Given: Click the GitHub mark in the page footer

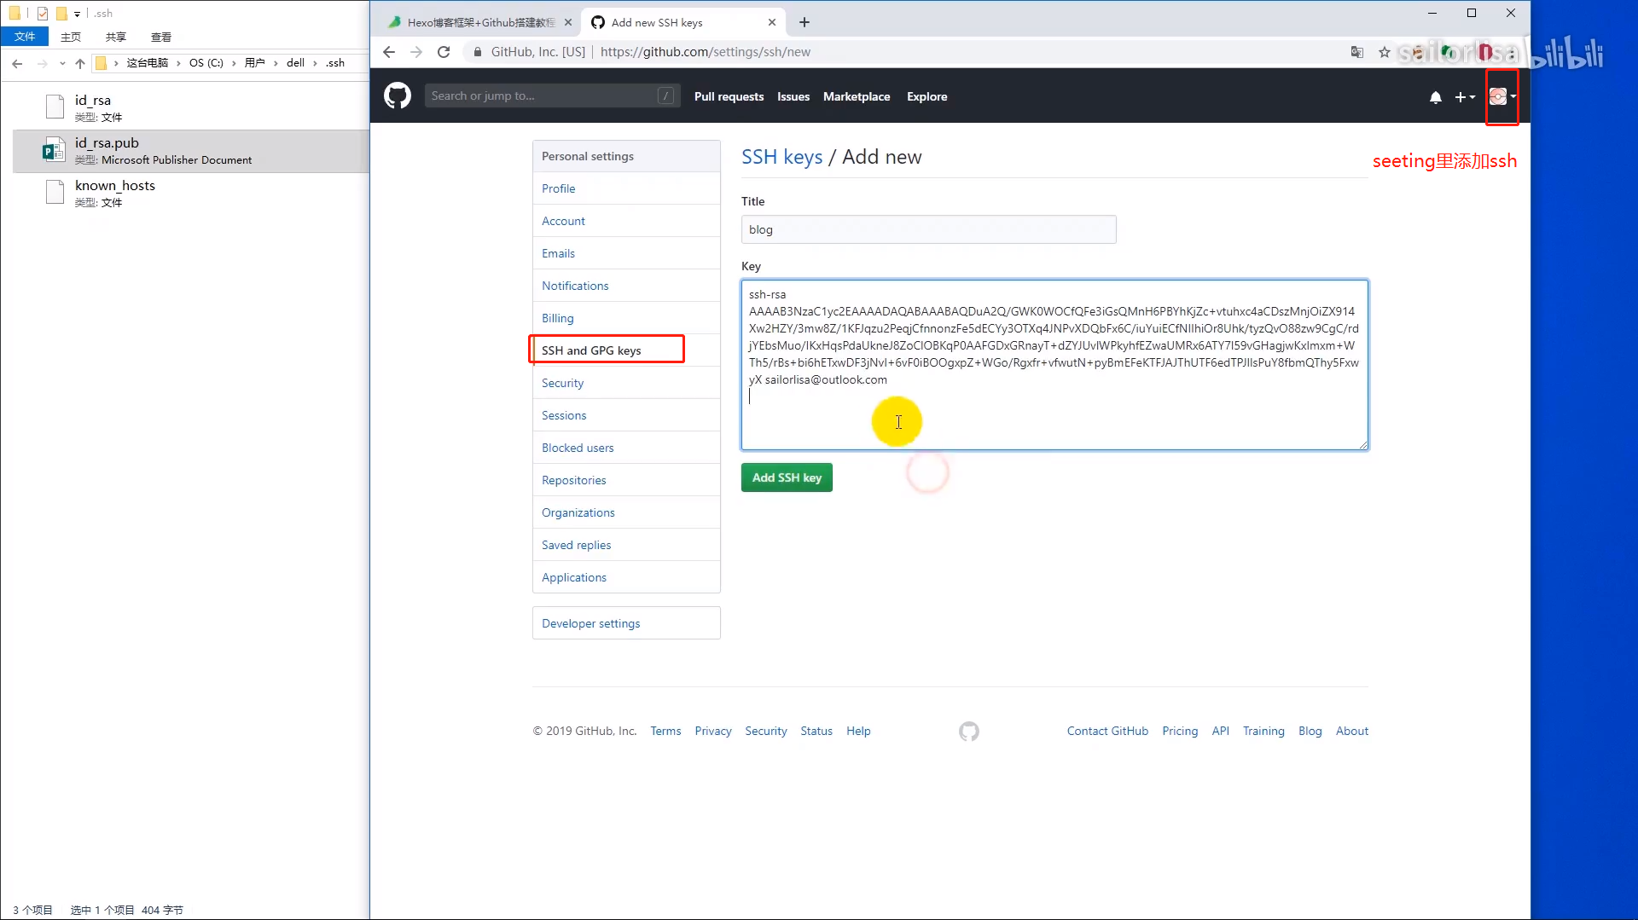Looking at the screenshot, I should tap(968, 731).
